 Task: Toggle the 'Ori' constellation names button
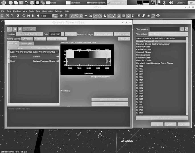click(100, 16)
